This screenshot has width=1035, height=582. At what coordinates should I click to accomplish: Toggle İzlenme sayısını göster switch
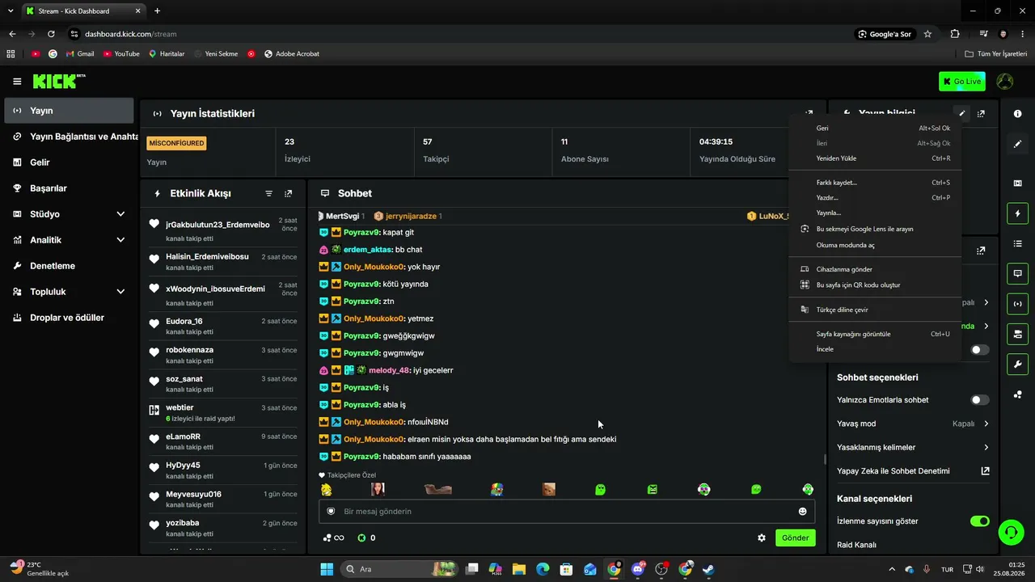[x=979, y=521]
